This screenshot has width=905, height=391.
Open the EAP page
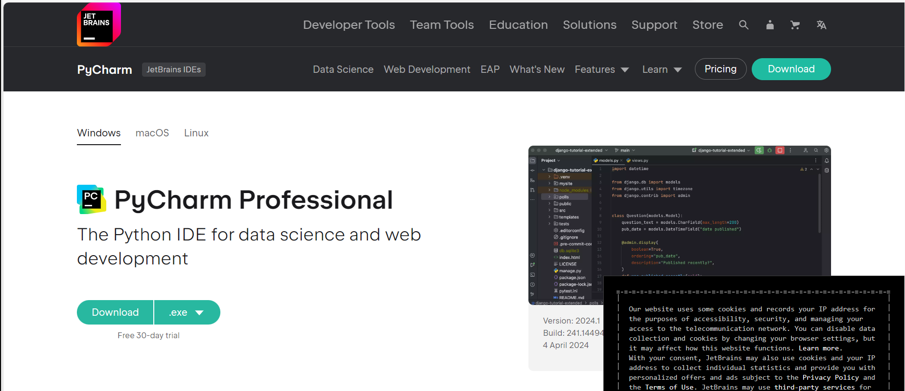tap(490, 69)
